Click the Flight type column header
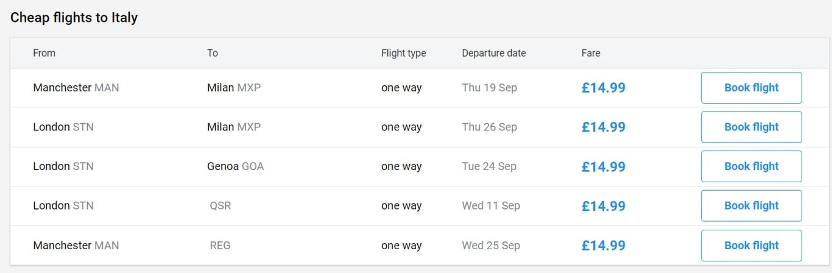The width and height of the screenshot is (832, 273). click(403, 53)
